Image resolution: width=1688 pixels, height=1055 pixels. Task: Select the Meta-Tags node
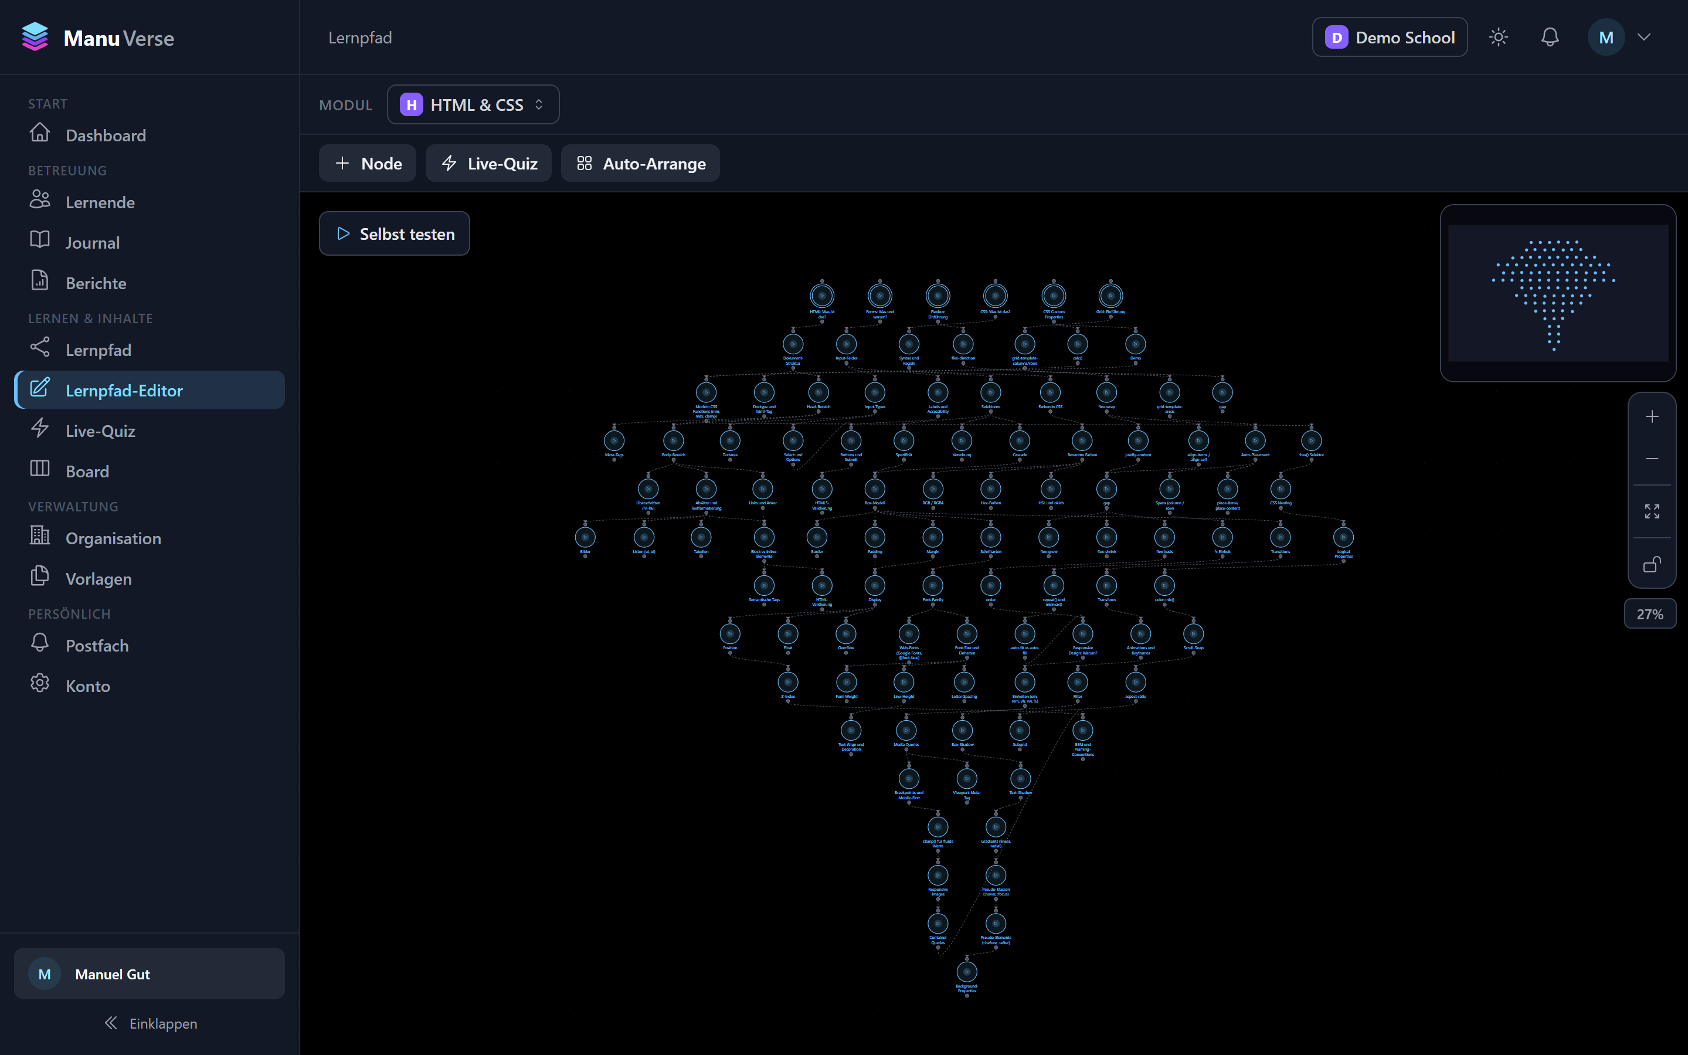(614, 441)
